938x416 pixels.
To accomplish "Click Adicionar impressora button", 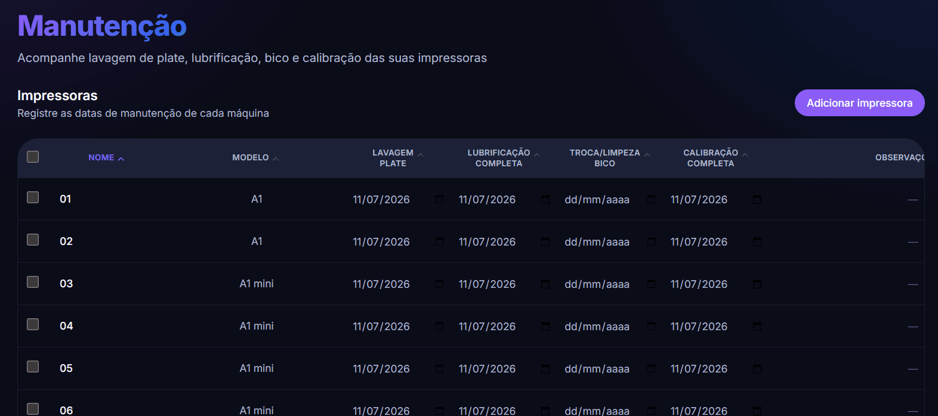I will tap(859, 103).
